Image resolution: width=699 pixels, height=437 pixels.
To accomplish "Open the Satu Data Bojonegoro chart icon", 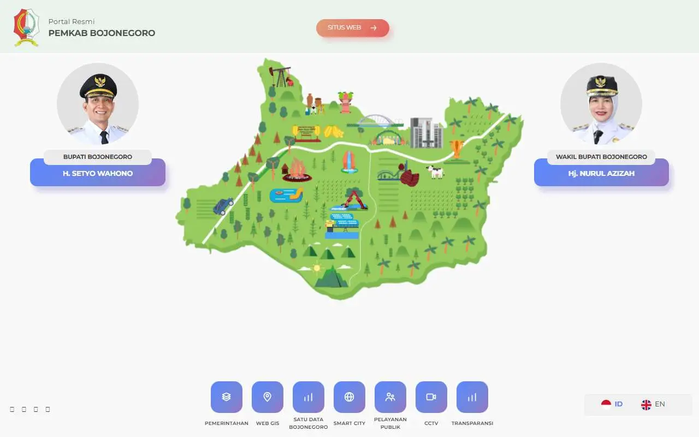I will (309, 397).
